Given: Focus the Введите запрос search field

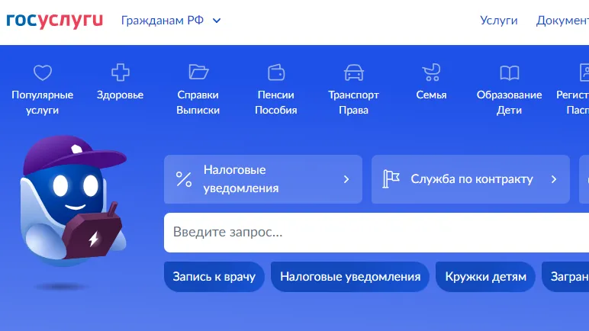Looking at the screenshot, I should point(376,233).
